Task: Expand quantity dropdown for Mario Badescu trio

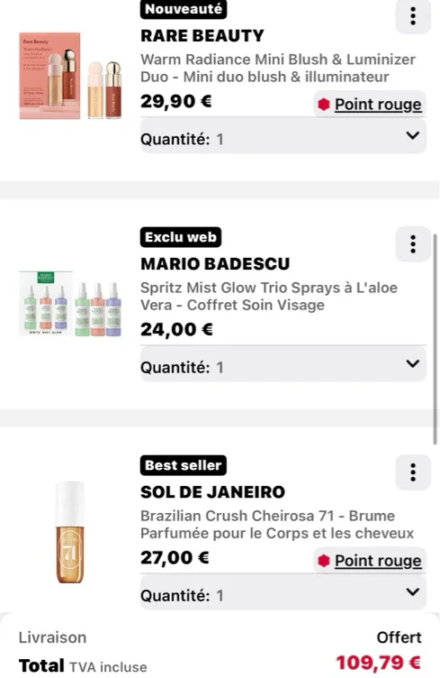Action: [x=283, y=364]
